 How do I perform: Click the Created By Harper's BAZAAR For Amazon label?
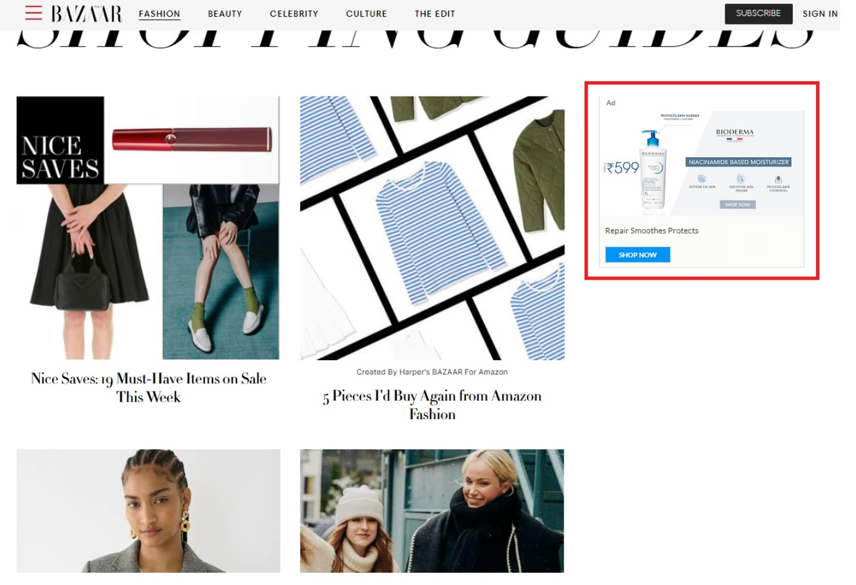pos(432,372)
